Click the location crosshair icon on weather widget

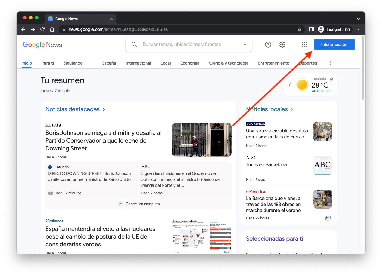click(x=331, y=79)
